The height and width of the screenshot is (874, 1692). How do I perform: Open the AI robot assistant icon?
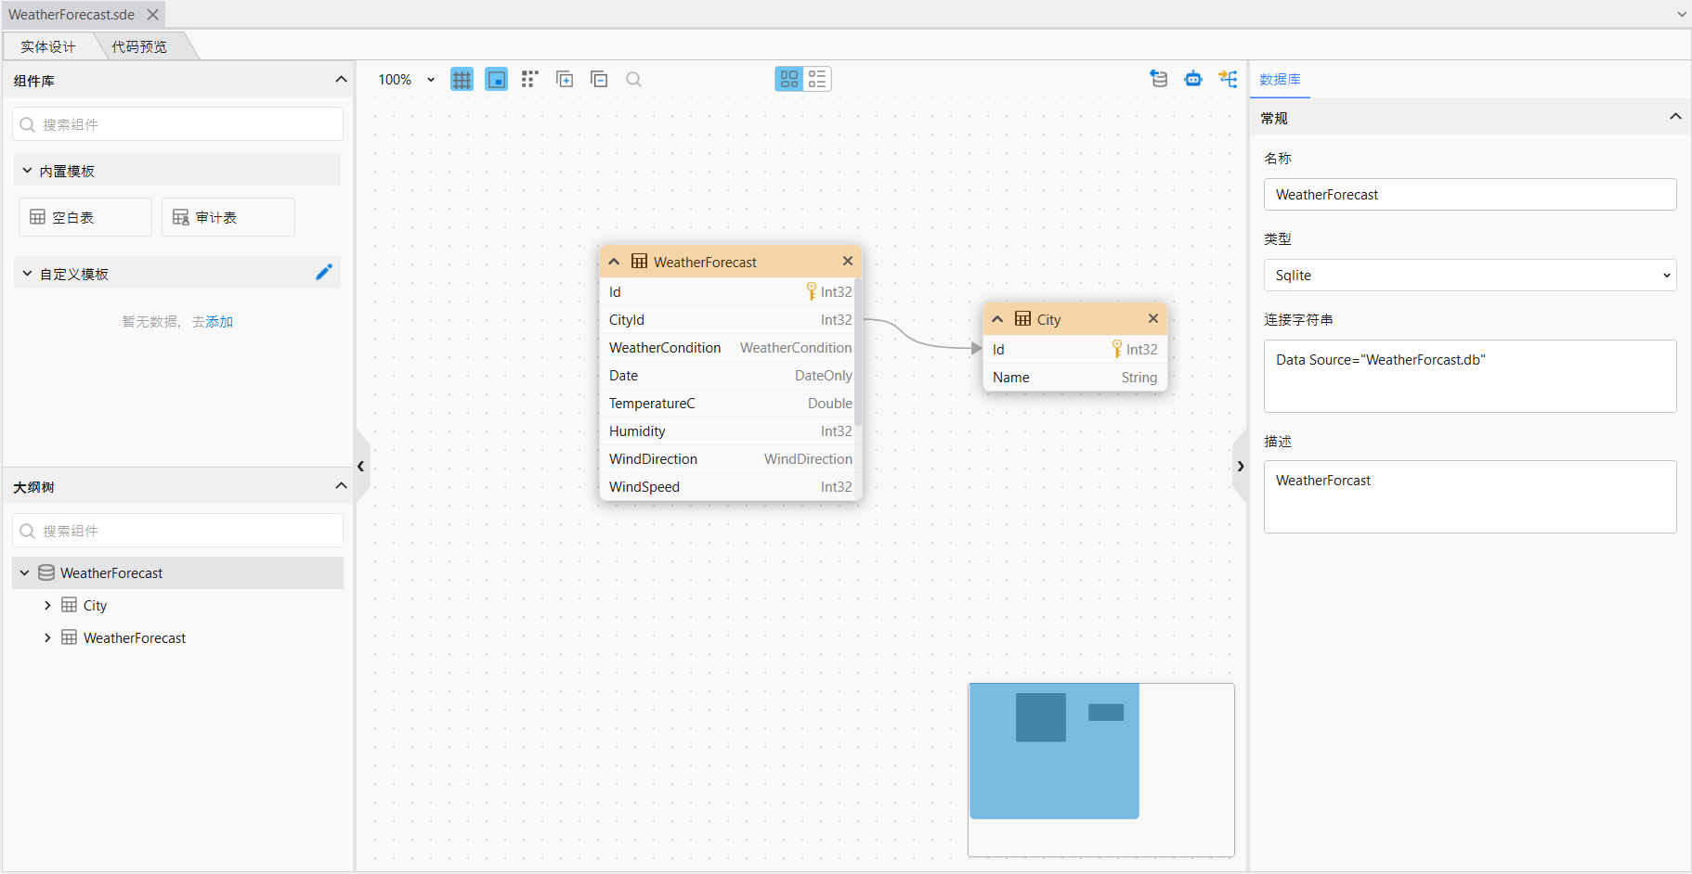pos(1193,80)
